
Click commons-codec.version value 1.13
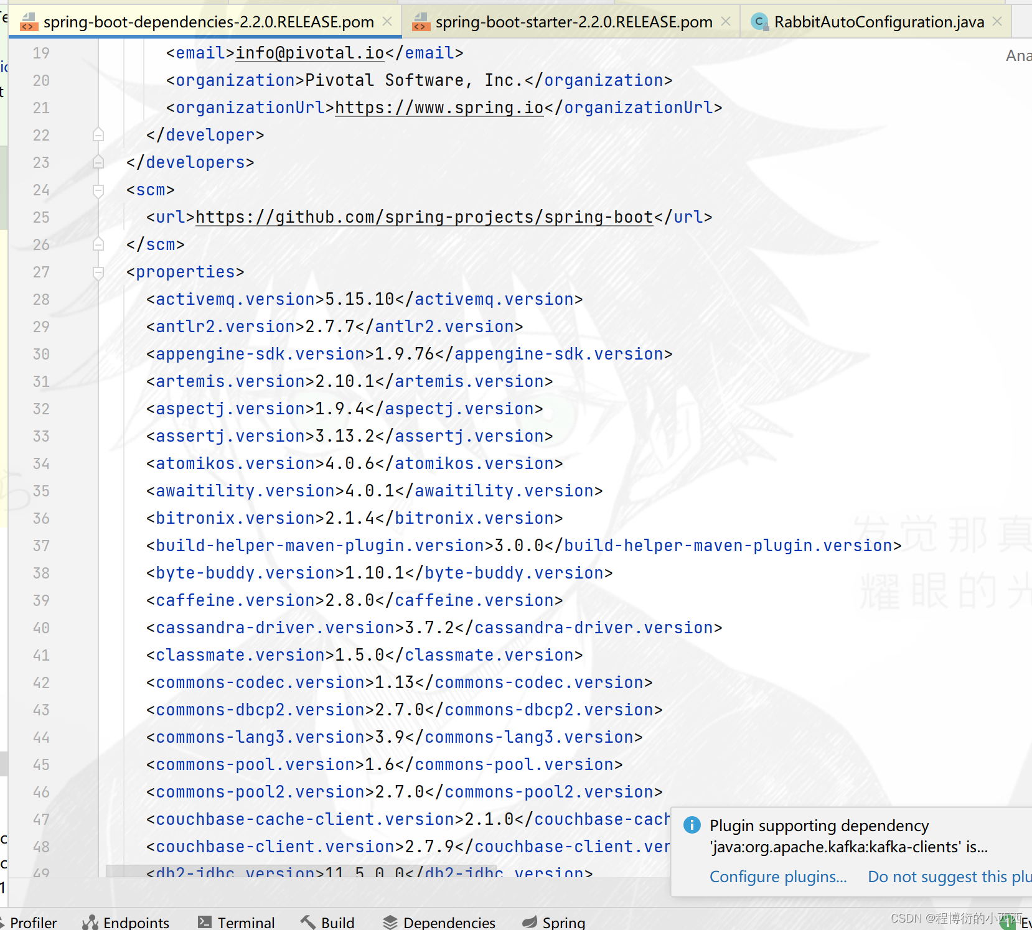tap(395, 682)
